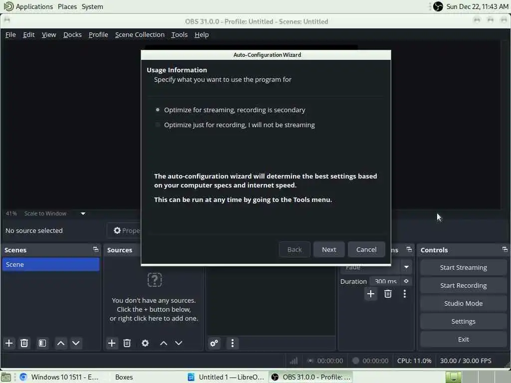Cancel the Auto-Configuration Wizard
511x383 pixels.
click(366, 249)
